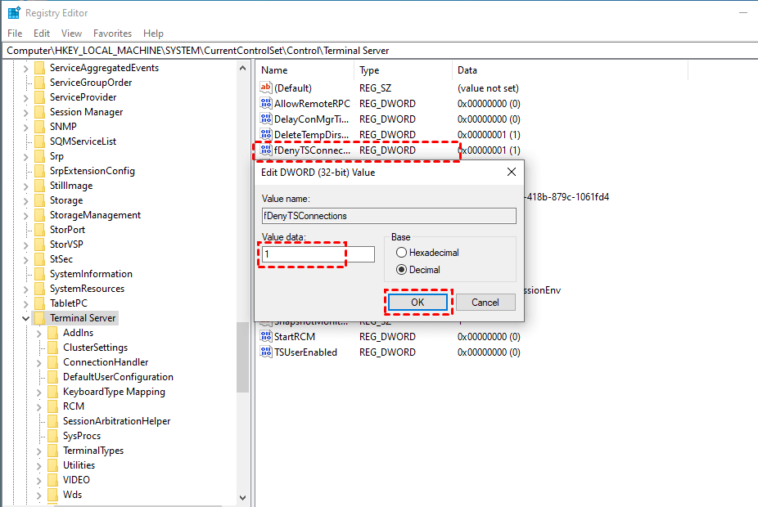Screen dimensions: 758x507
Task: Click the TabletPC folder icon
Action: point(40,303)
